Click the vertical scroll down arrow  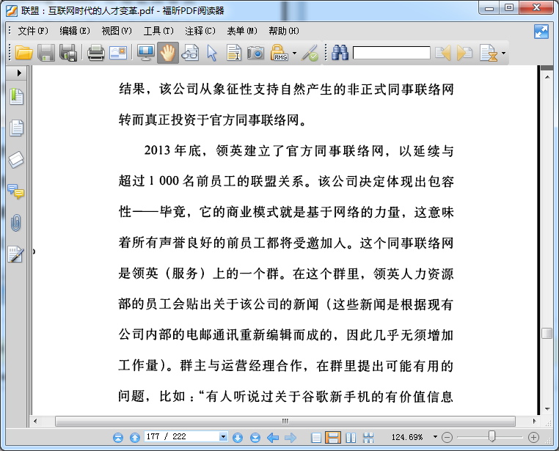pos(547,409)
